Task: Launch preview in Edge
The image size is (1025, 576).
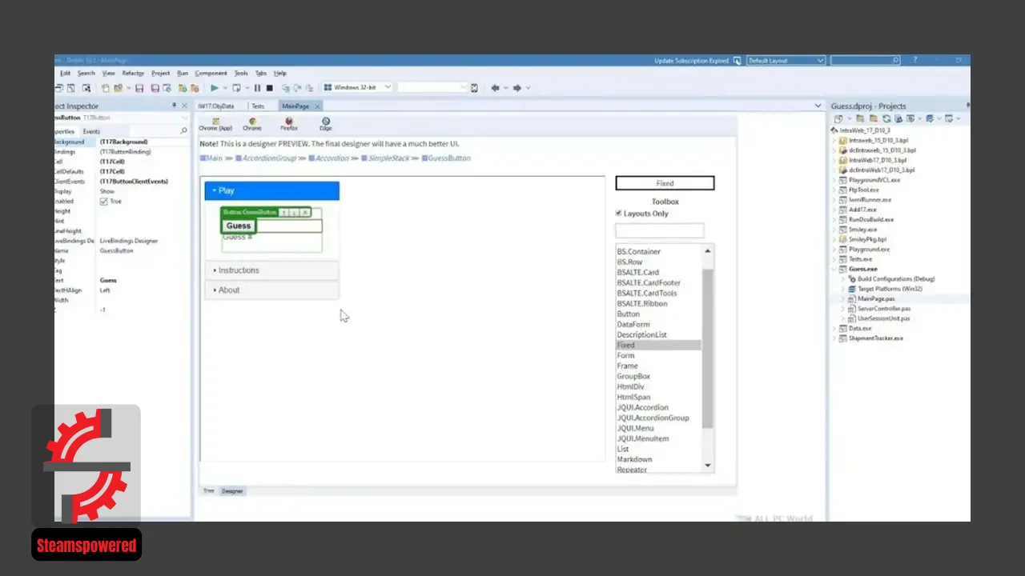Action: (x=326, y=124)
